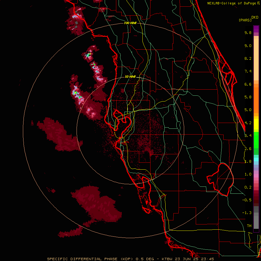
Task: Click the 100 NMI range ring label
Action: pos(130,23)
